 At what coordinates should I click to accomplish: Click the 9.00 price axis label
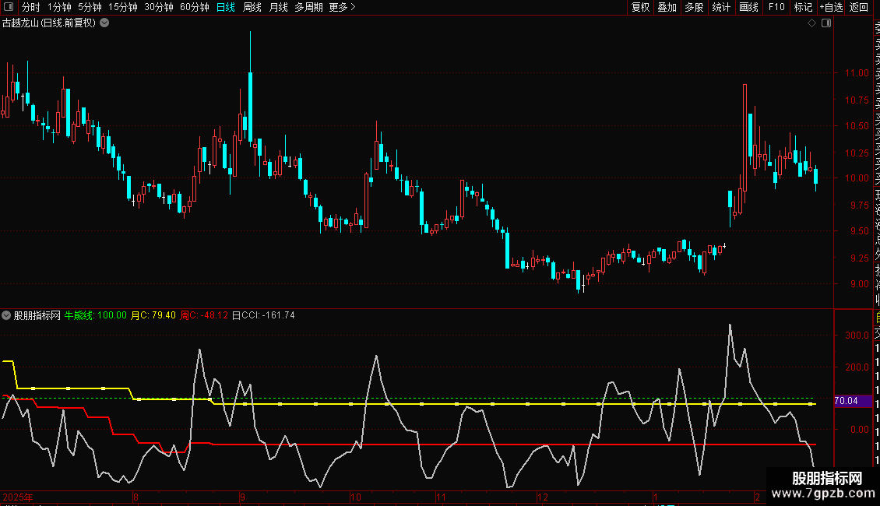click(x=859, y=284)
